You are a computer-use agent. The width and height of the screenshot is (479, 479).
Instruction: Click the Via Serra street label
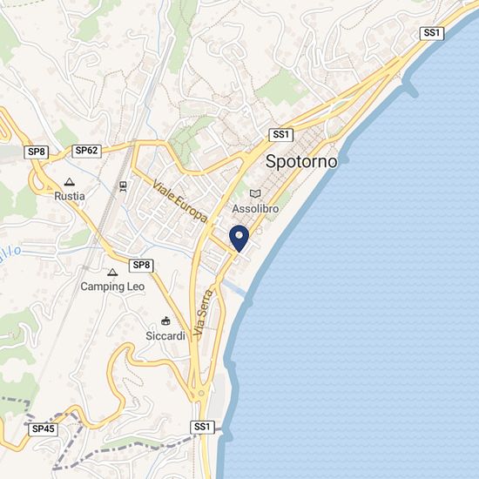(203, 313)
